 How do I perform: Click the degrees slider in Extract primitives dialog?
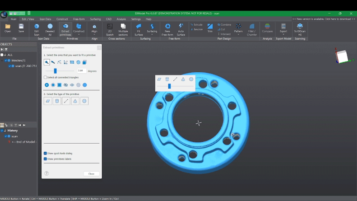tap(56, 71)
